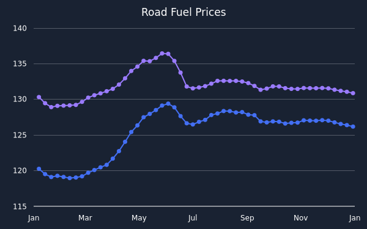Click the Road Fuel Prices chart title

point(183,12)
